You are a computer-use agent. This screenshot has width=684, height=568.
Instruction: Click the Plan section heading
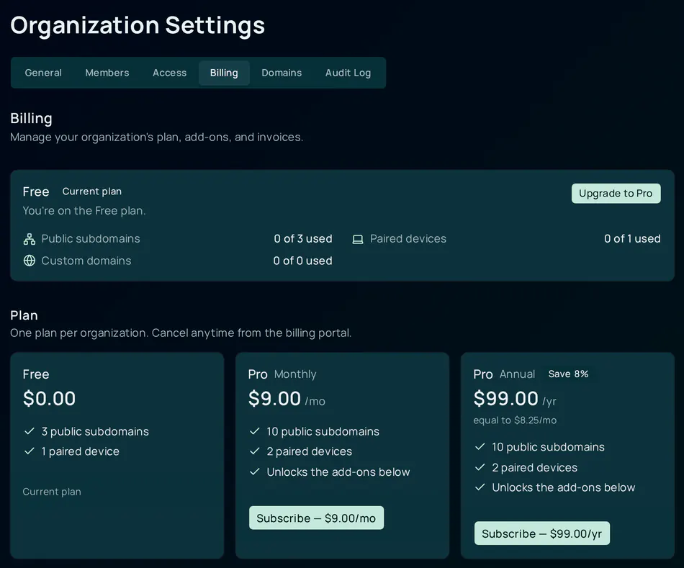(24, 315)
